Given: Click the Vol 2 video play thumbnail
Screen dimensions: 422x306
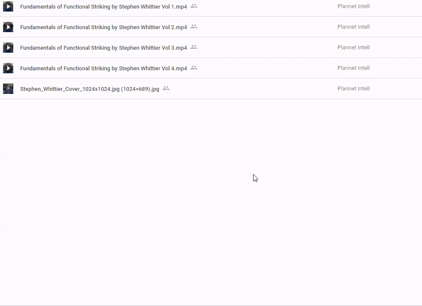Looking at the screenshot, I should pyautogui.click(x=8, y=27).
